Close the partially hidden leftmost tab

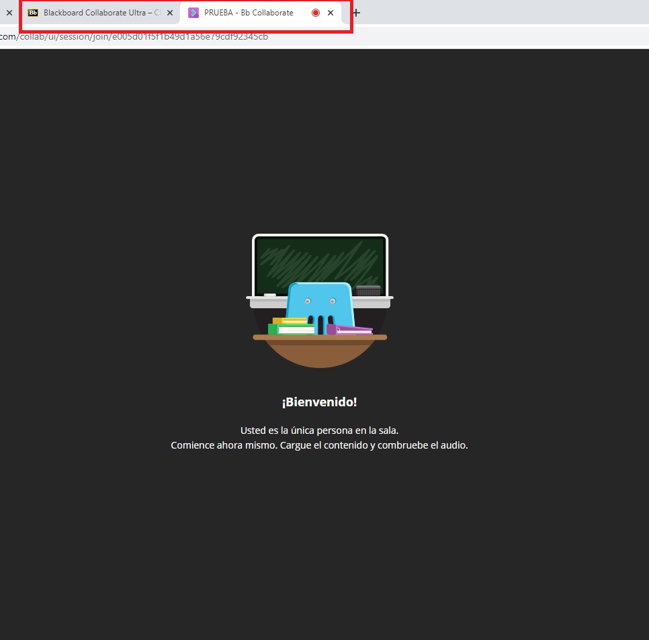(9, 13)
